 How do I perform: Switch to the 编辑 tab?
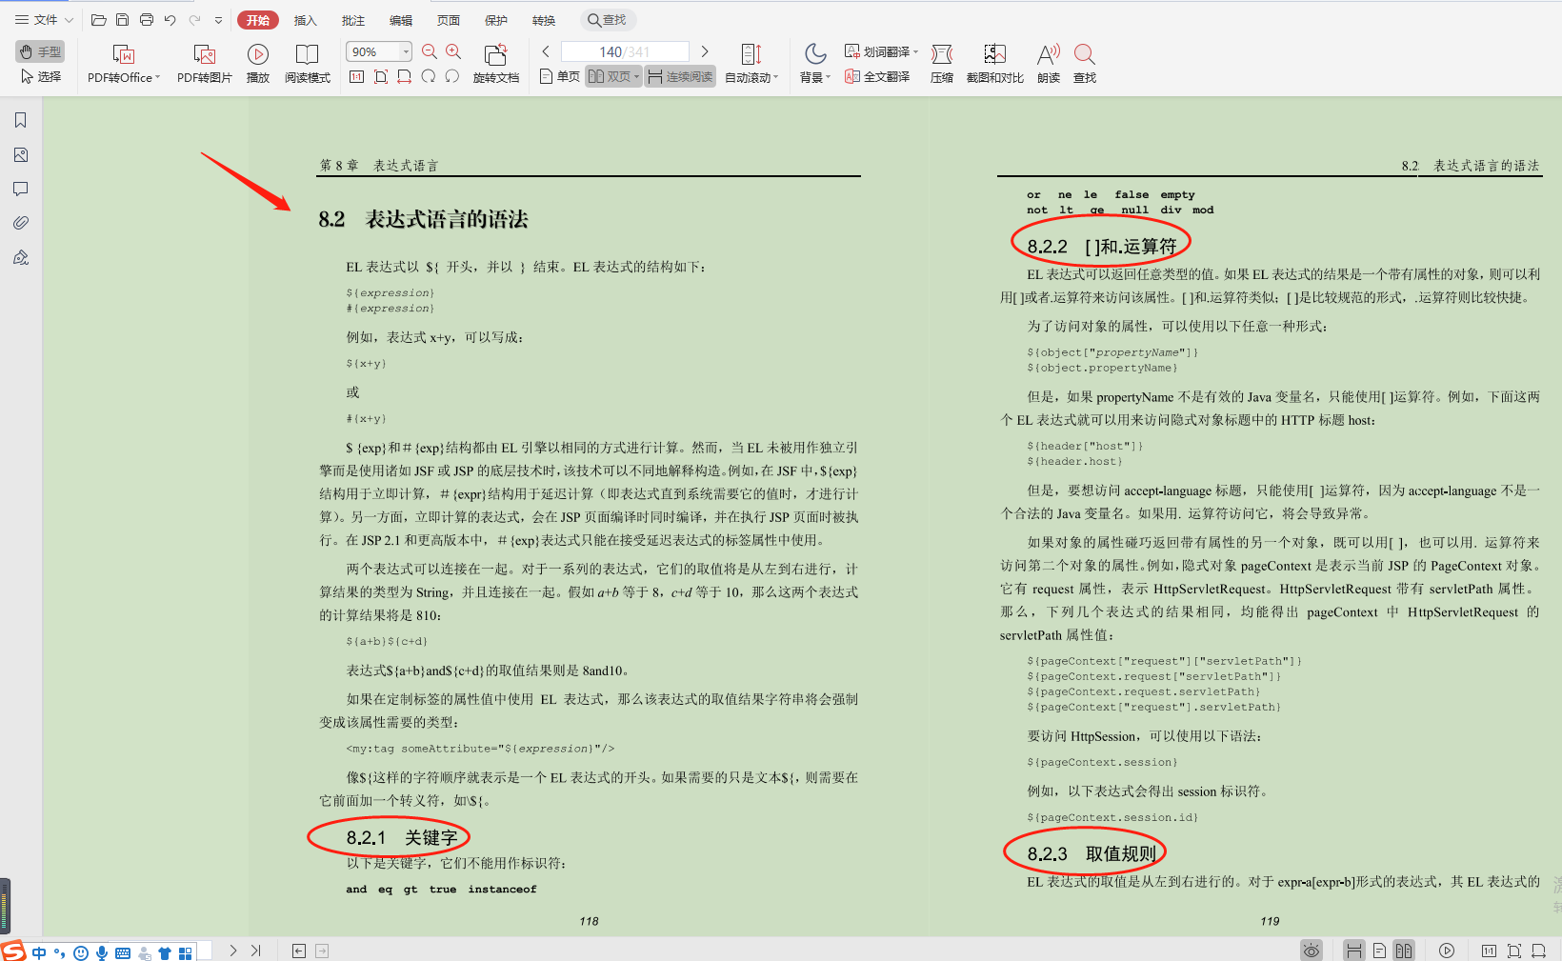(x=401, y=20)
